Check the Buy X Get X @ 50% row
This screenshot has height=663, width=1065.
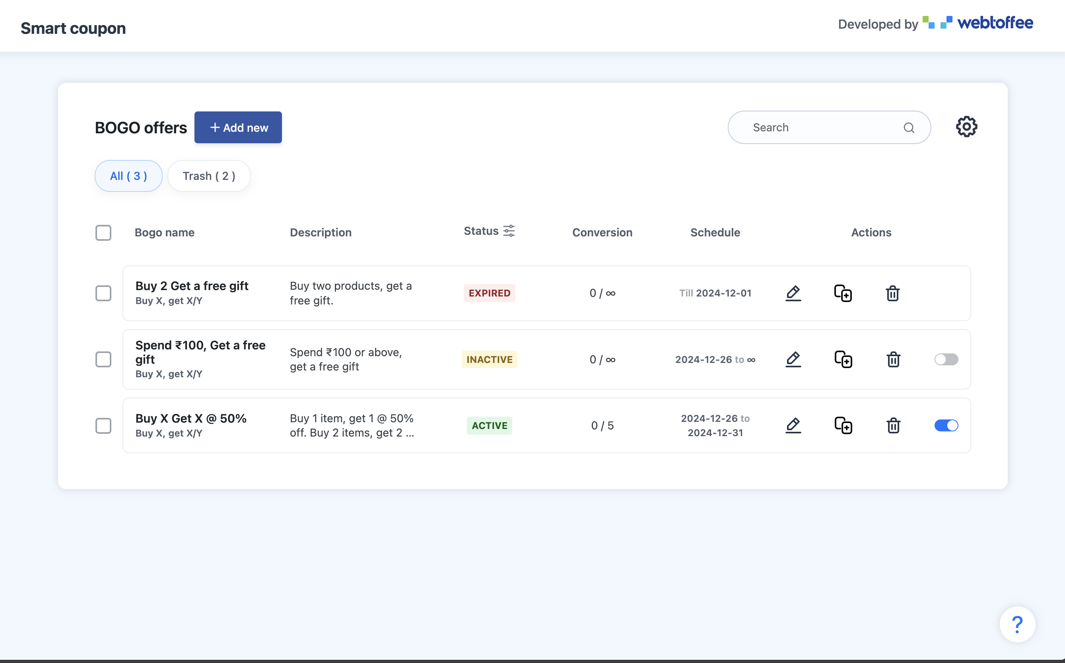point(103,426)
